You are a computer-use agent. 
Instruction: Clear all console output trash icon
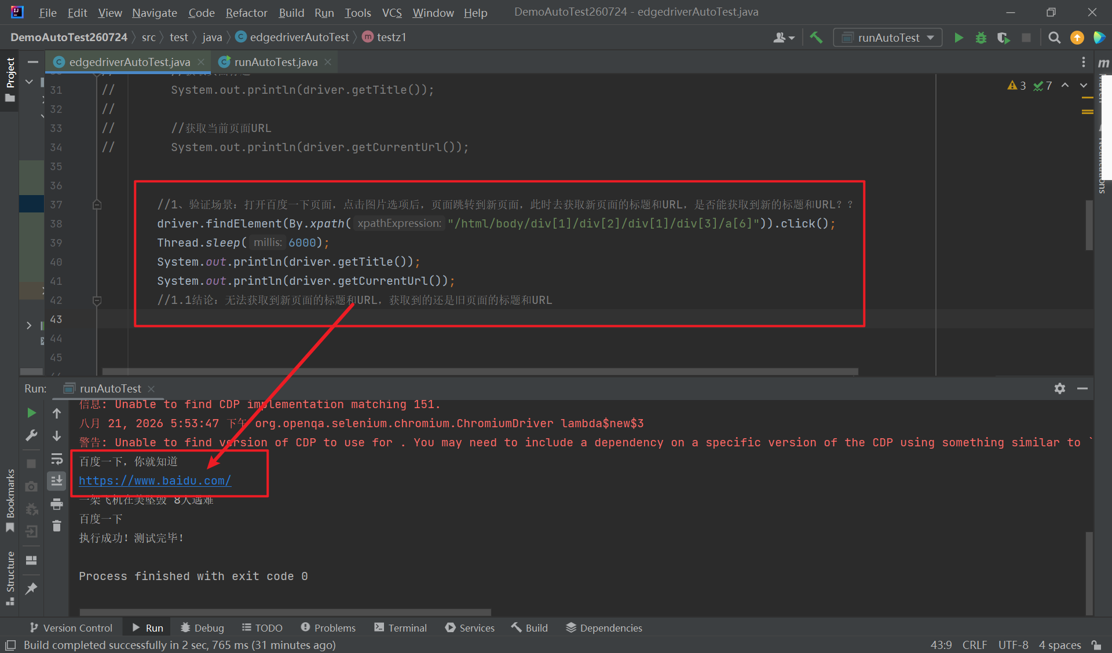pyautogui.click(x=57, y=526)
